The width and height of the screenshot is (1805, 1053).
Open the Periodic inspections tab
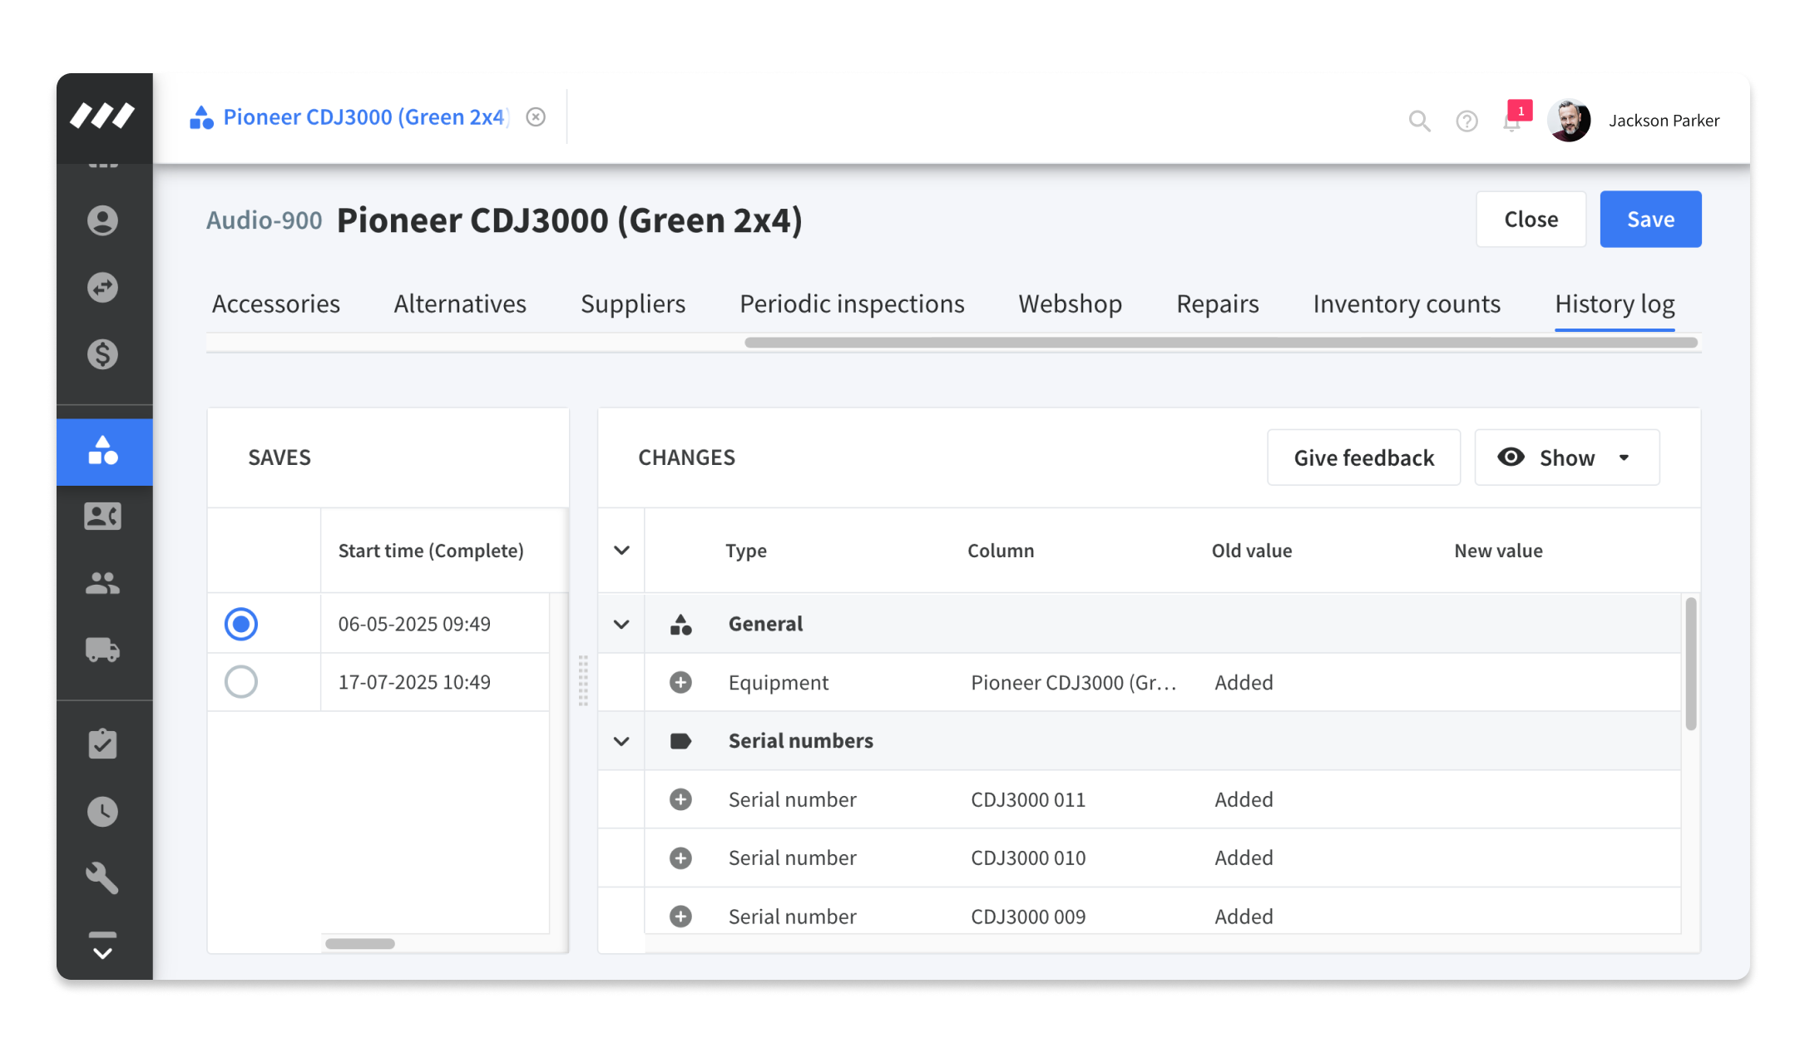[852, 304]
